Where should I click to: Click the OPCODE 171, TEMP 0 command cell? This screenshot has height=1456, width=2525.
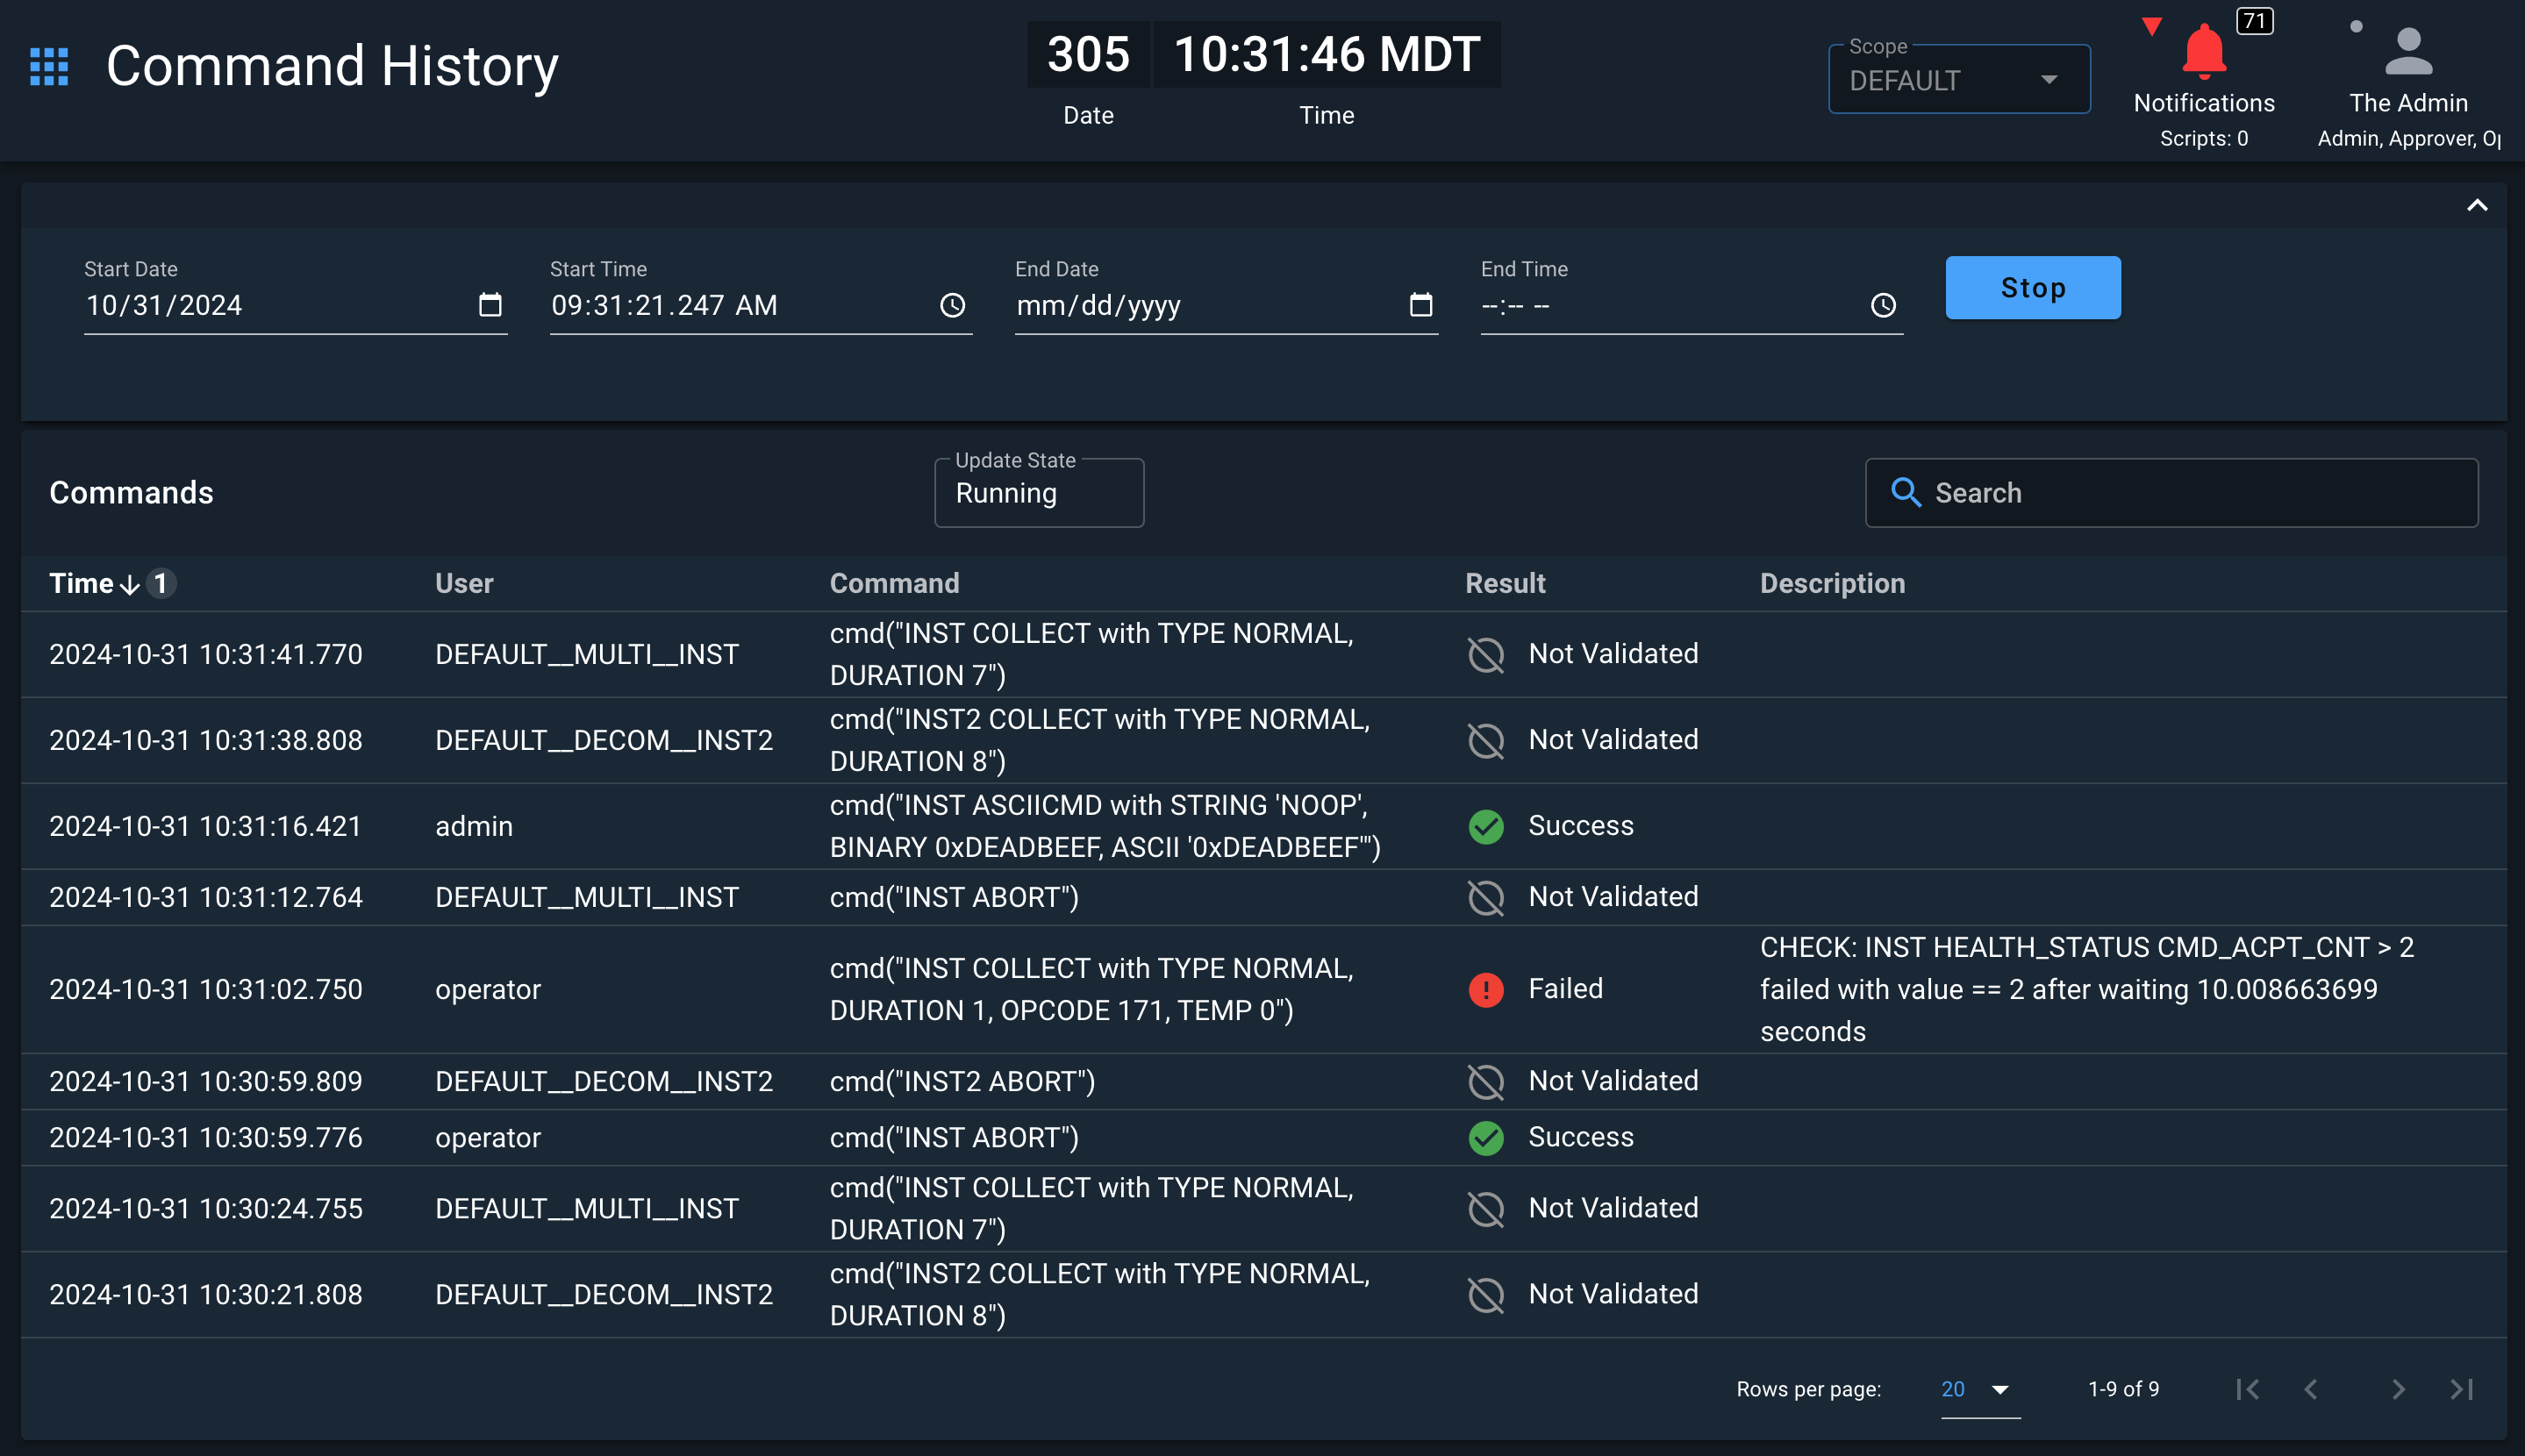click(x=1091, y=989)
